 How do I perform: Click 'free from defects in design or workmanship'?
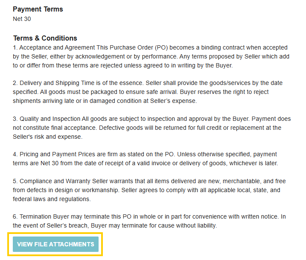tap(66, 190)
